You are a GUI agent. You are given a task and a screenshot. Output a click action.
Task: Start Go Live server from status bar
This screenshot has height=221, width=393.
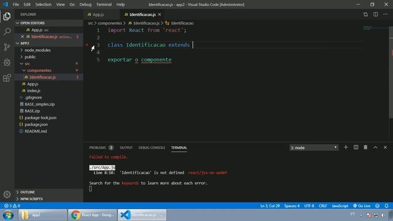362,206
